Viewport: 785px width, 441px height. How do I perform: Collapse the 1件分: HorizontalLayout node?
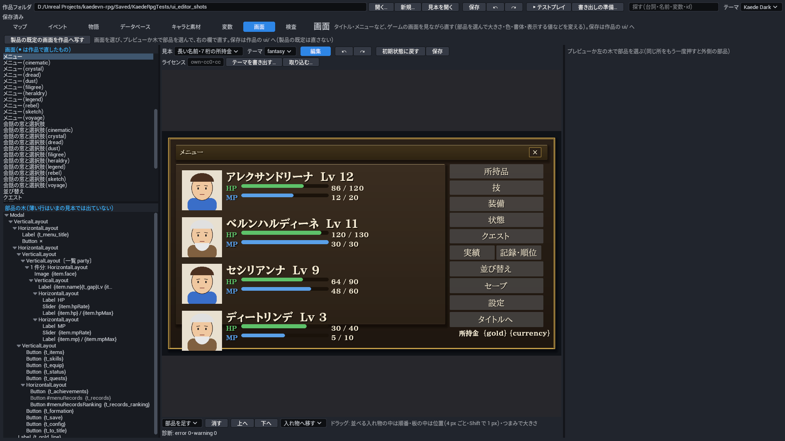27,267
